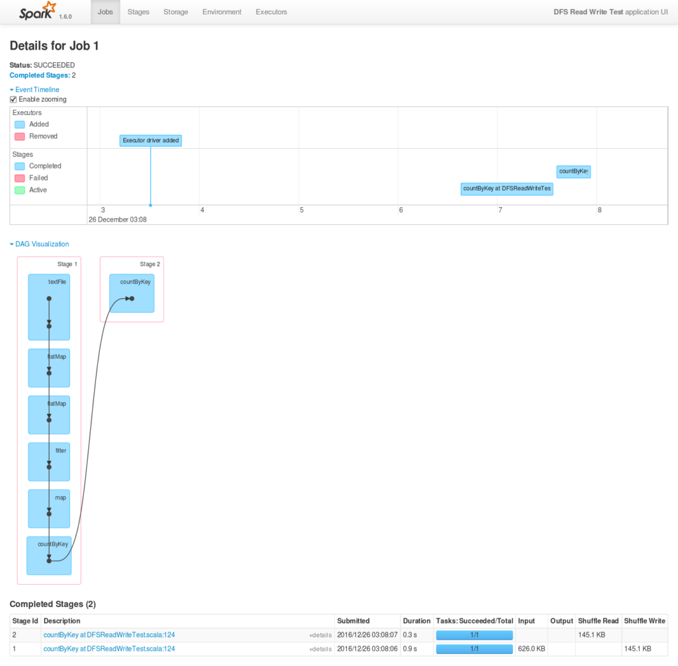The height and width of the screenshot is (666, 678).
Task: Open the Completed Stages link
Action: pos(40,75)
